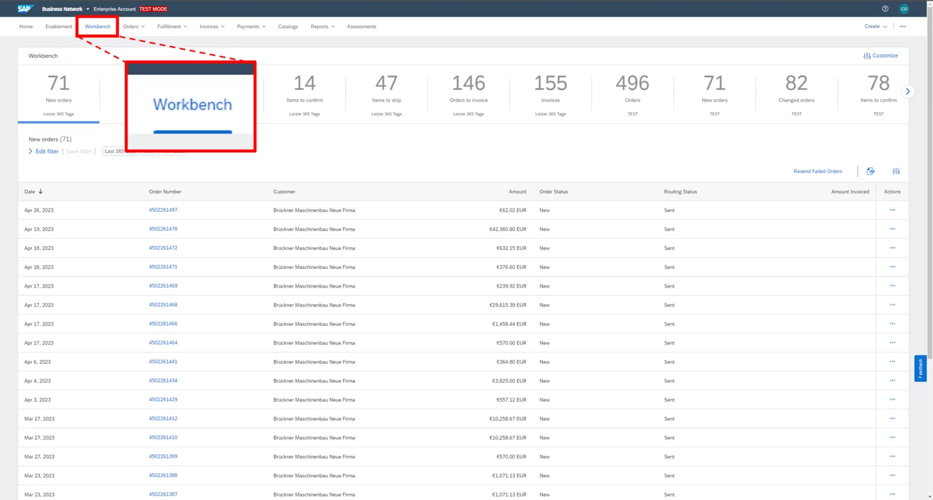The image size is (933, 500).
Task: Open actions menu for order 4502261441
Action: [x=892, y=362]
